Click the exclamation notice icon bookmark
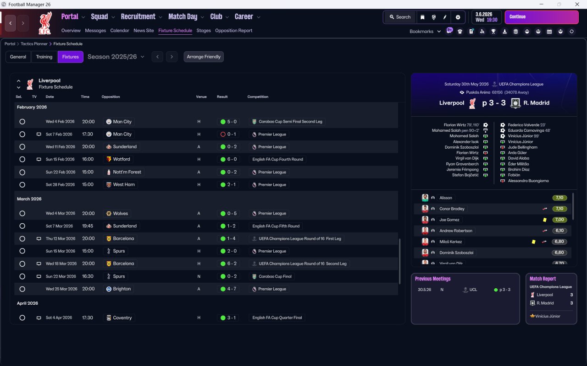Screen dimensions: 587x366 (471, 32)
